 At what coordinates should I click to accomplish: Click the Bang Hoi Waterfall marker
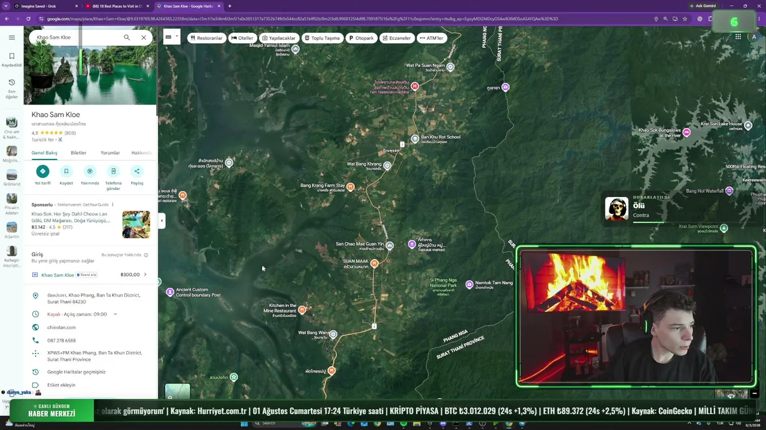(729, 191)
